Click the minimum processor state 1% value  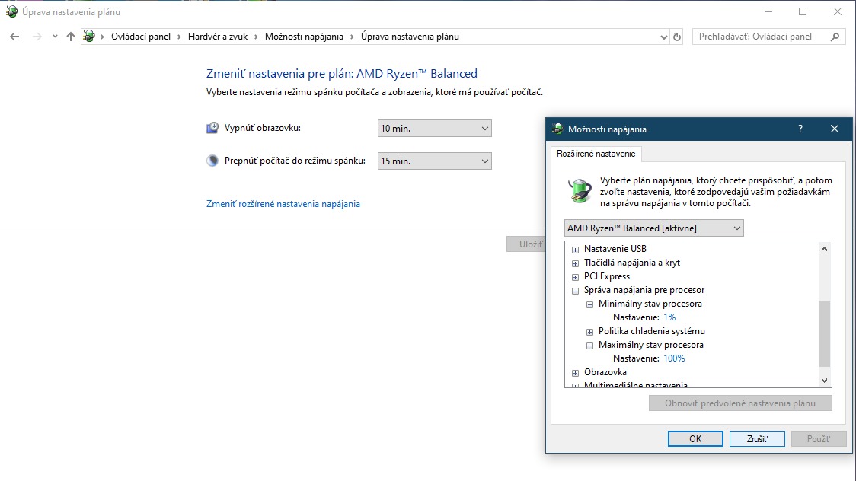tap(669, 317)
